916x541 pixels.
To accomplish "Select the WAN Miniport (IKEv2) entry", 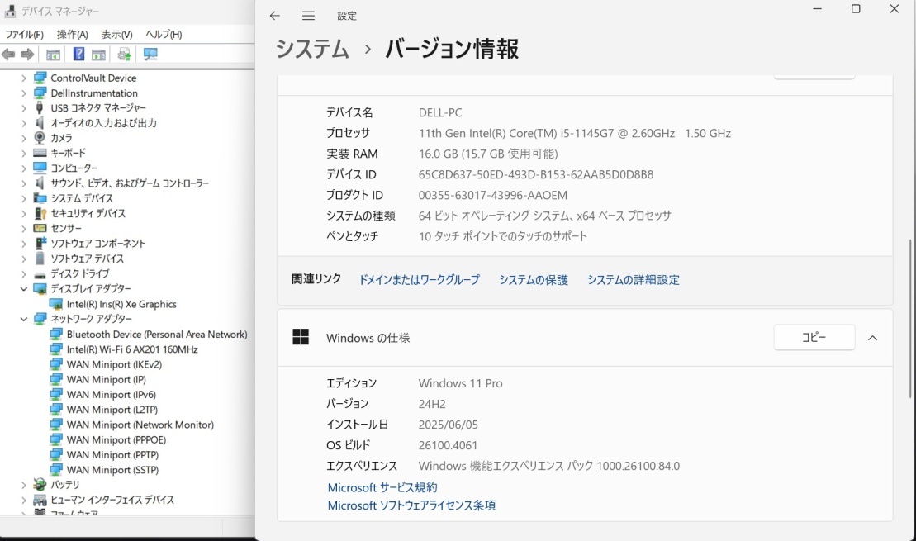I will pos(114,364).
